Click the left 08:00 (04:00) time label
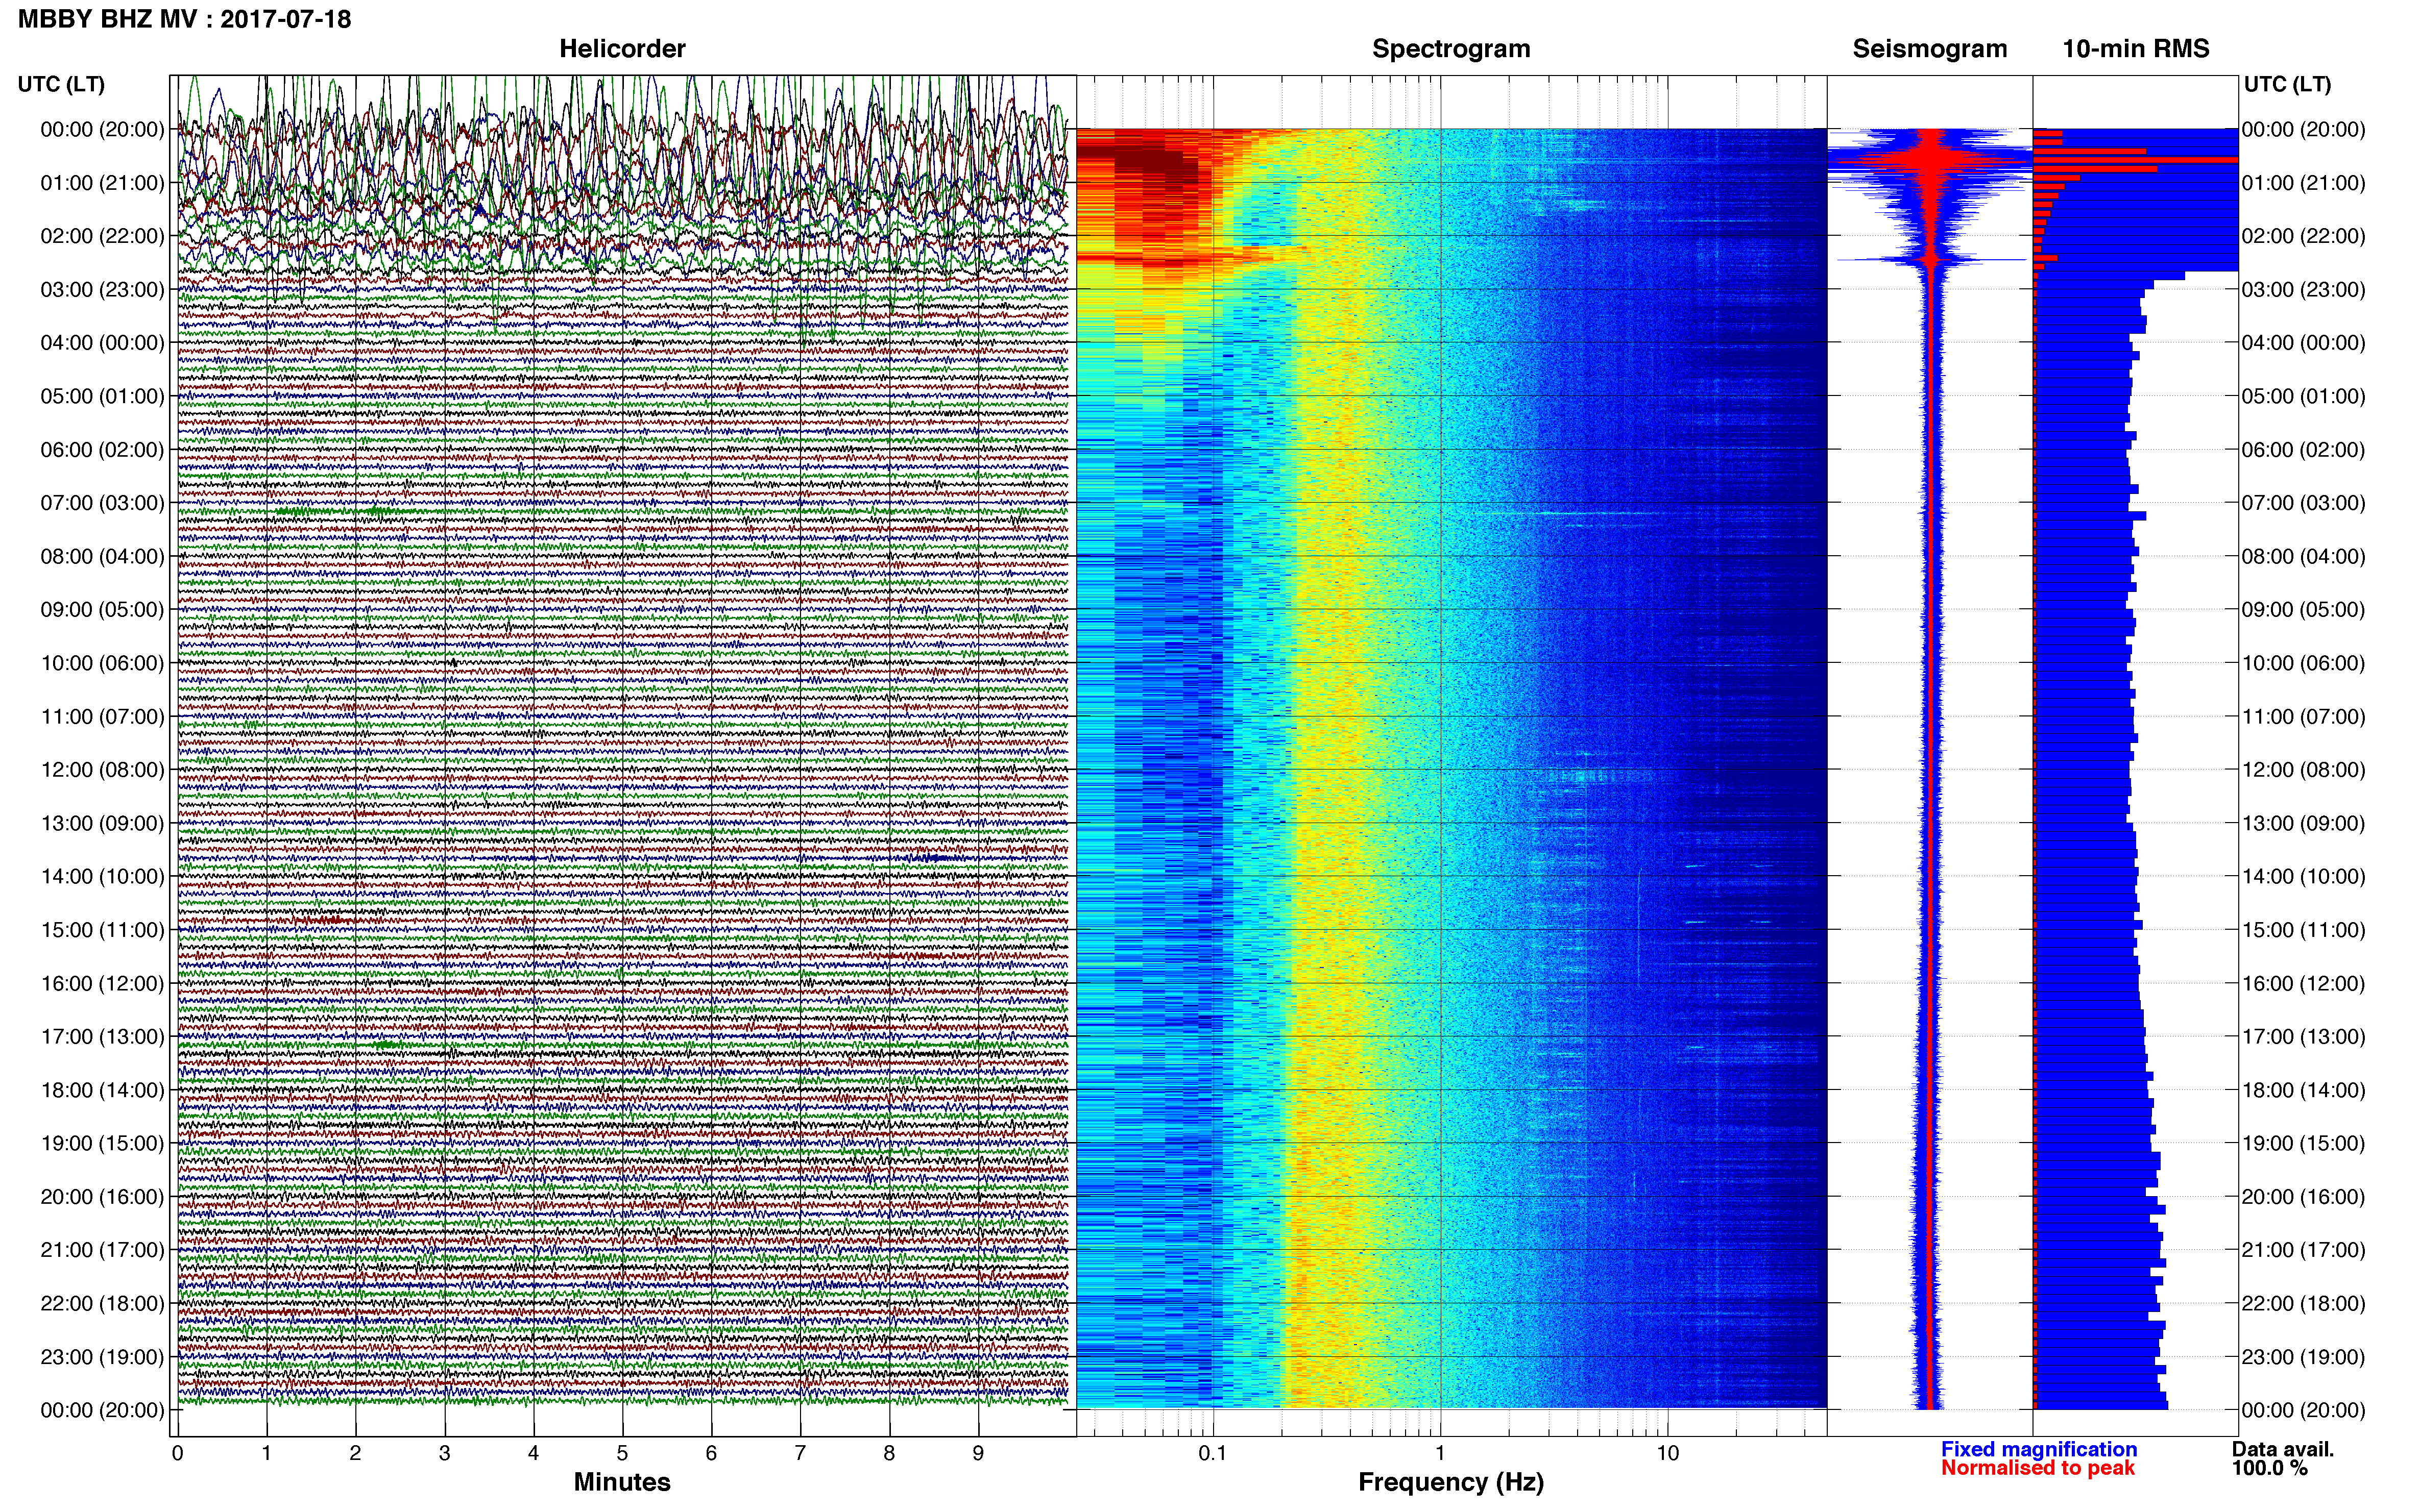Viewport: 2420px width, 1512px height. coord(102,556)
